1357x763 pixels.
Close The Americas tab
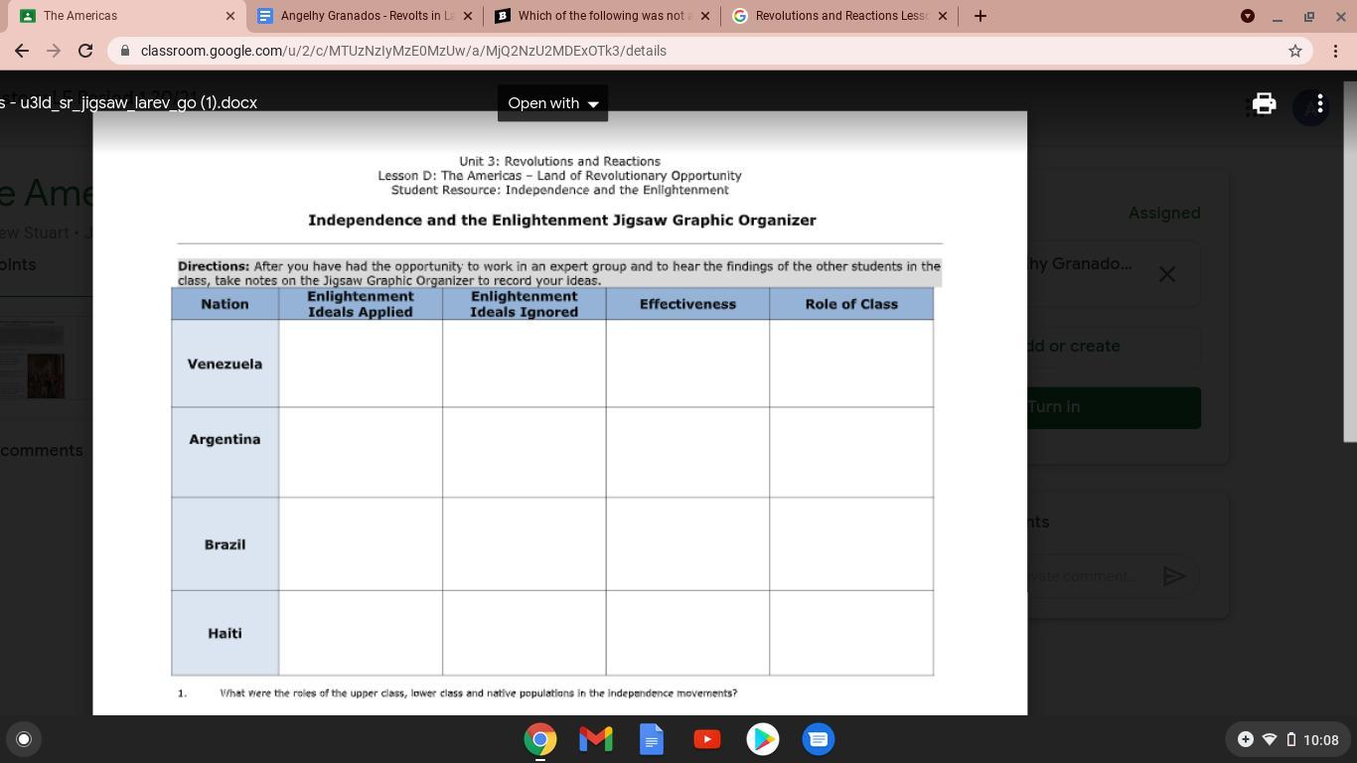(230, 16)
